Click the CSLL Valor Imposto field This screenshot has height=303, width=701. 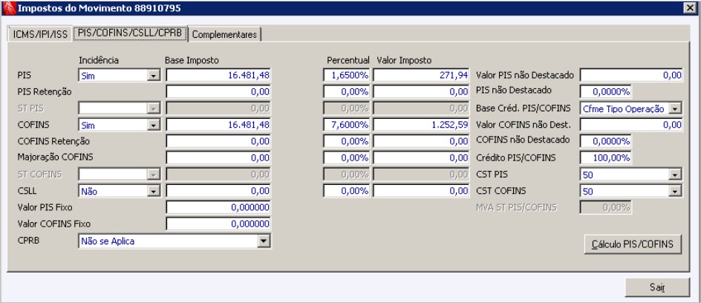point(422,192)
